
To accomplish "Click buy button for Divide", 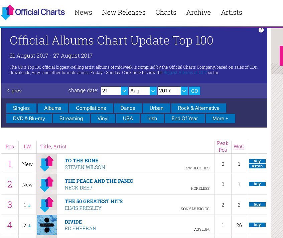I will pyautogui.click(x=257, y=225).
